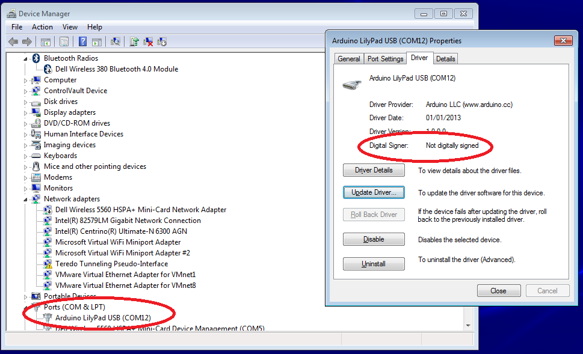Select VMware Virtual Ethernet Adapter for VMnet1
583x354 pixels.
tap(125, 275)
